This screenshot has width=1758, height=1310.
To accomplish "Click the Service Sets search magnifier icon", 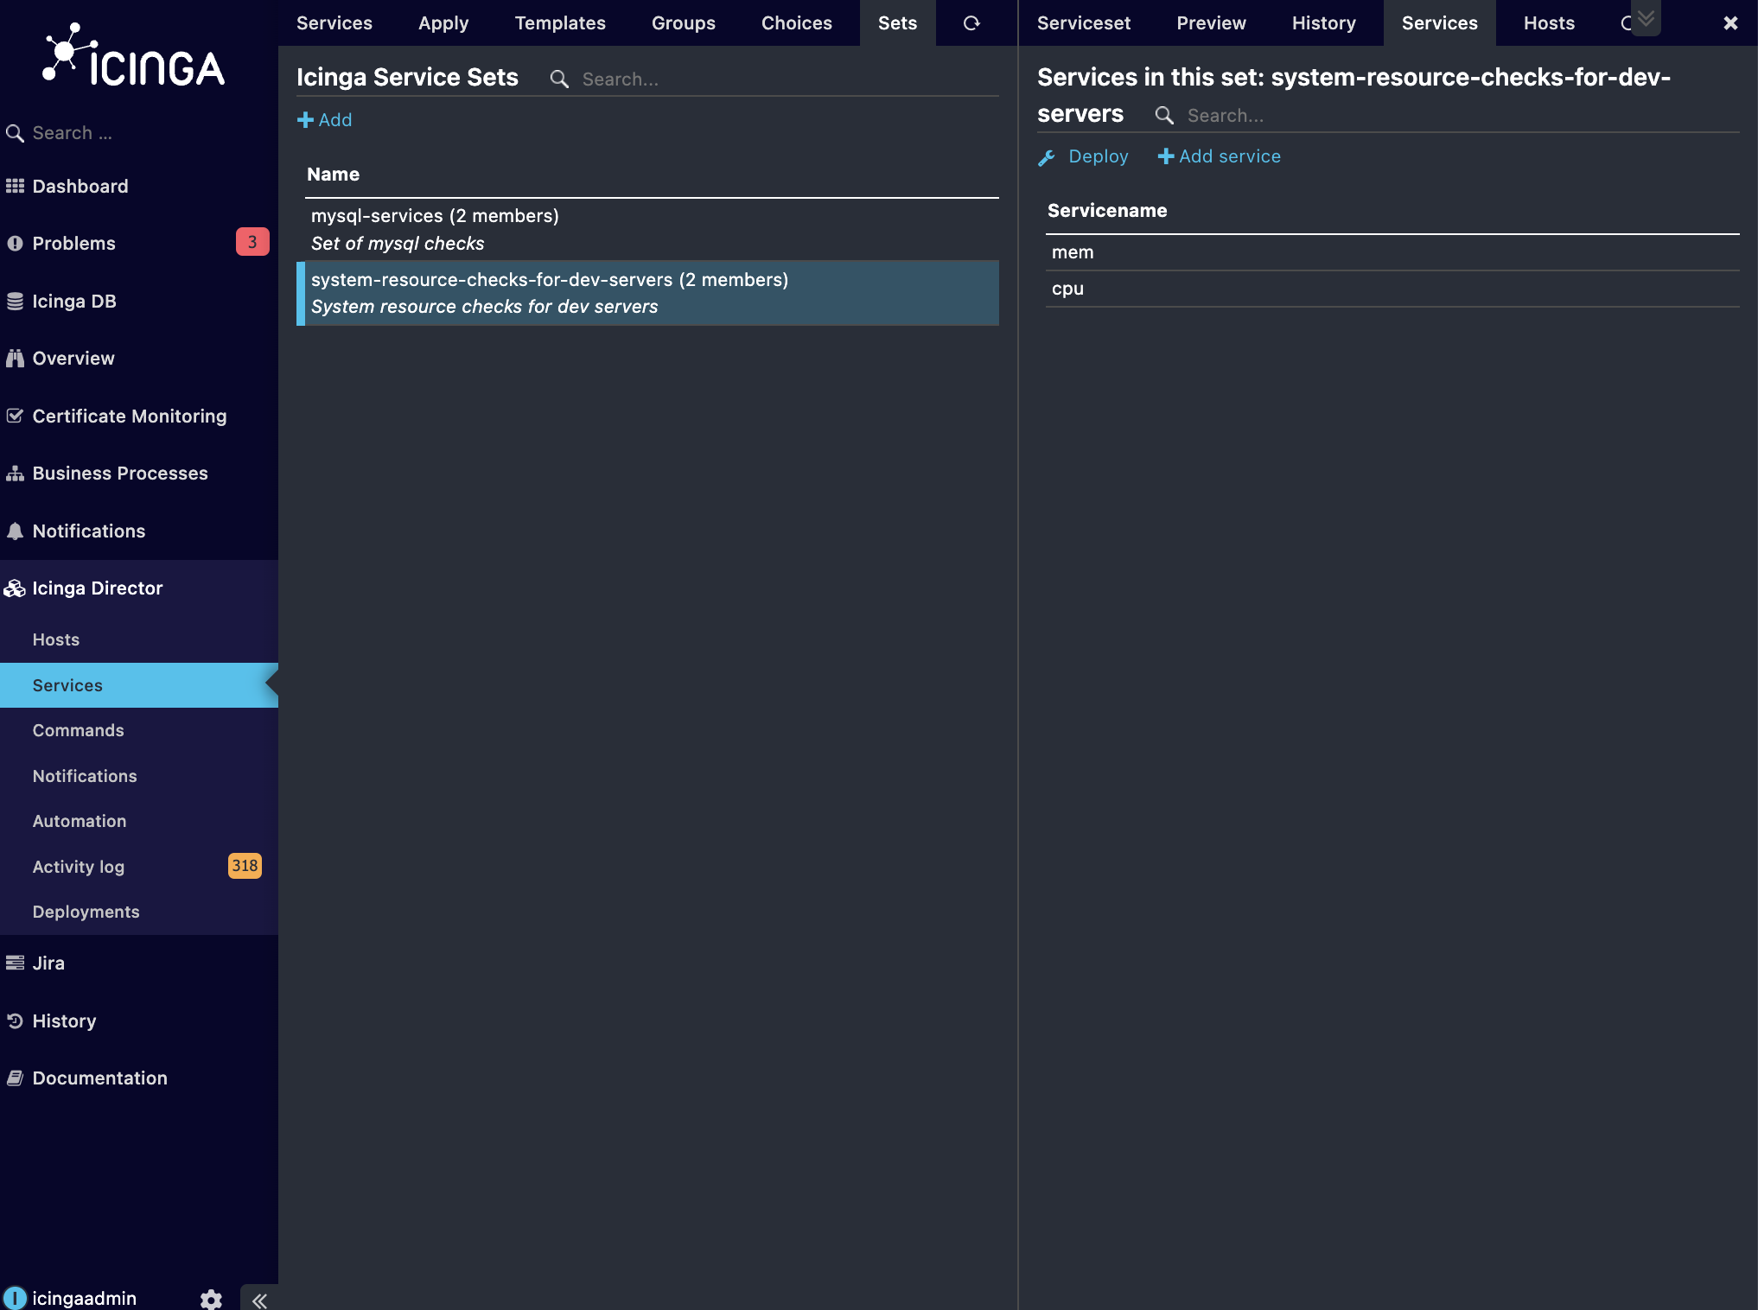I will [559, 79].
